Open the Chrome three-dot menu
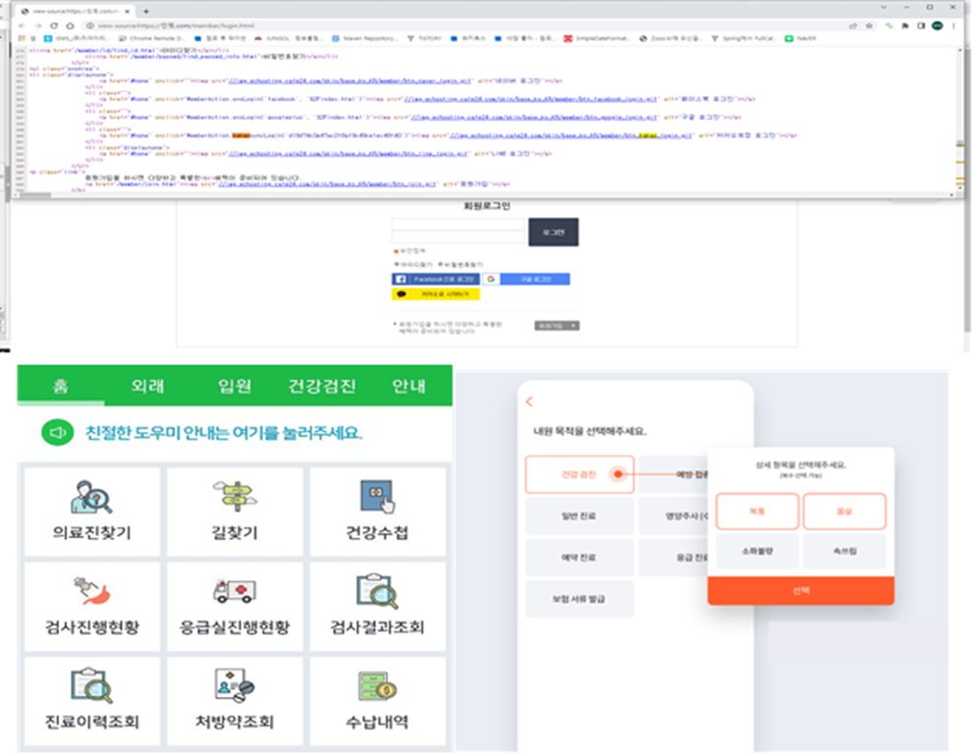The height and width of the screenshot is (754, 973). tap(953, 26)
